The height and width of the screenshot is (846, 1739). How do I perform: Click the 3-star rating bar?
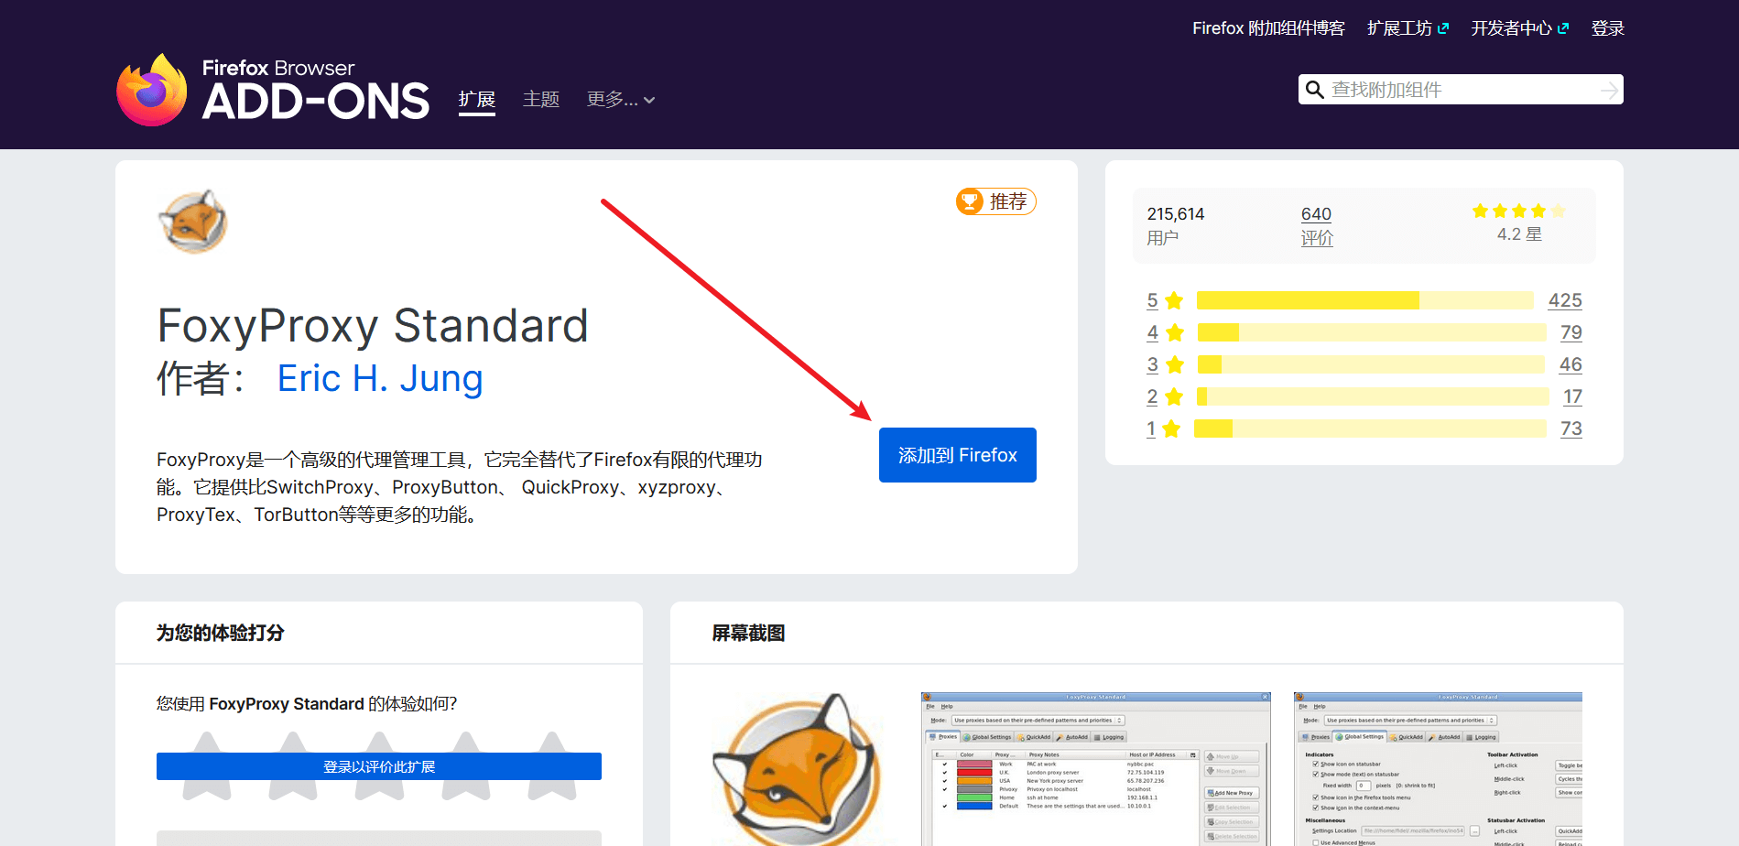pyautogui.click(x=1372, y=364)
